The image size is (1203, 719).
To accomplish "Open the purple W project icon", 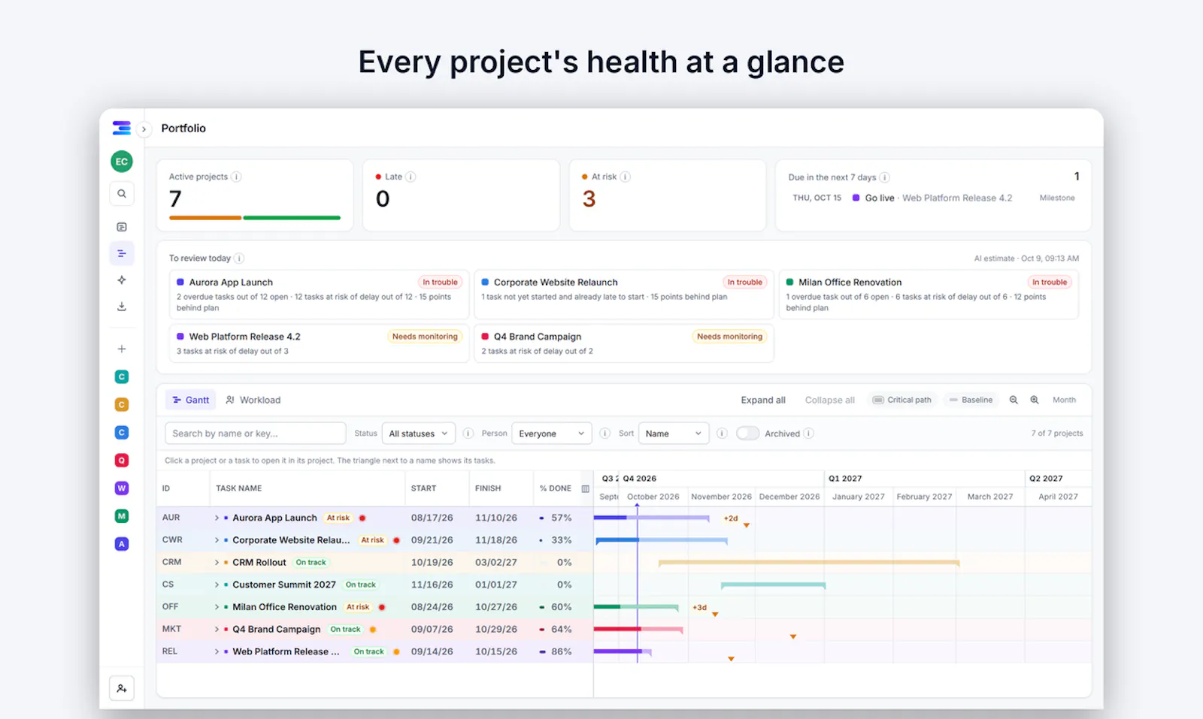I will click(122, 488).
